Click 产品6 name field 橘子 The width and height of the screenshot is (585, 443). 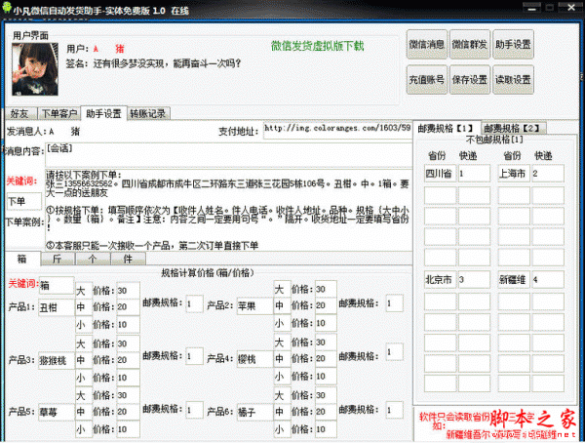254,413
